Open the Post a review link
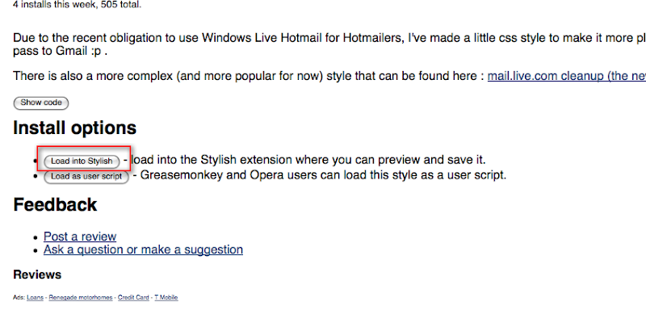646x323 pixels. [x=80, y=237]
